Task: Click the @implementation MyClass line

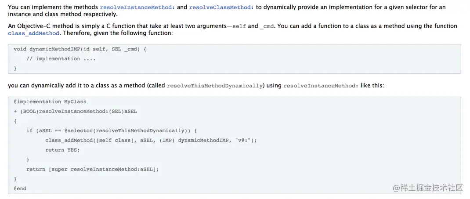Action: pyautogui.click(x=50, y=101)
